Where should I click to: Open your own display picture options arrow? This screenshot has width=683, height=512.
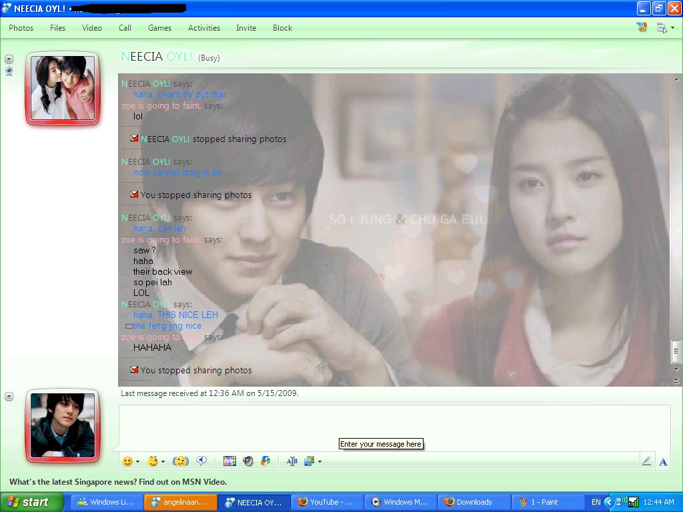coord(9,396)
